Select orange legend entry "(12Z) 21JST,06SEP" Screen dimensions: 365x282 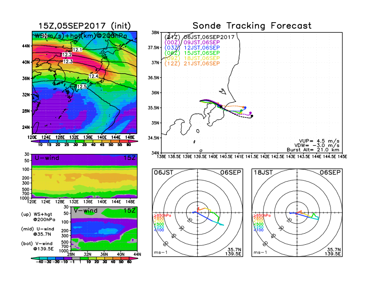point(192,64)
